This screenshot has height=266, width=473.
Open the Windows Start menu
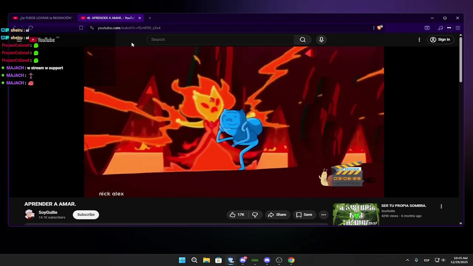(x=182, y=260)
